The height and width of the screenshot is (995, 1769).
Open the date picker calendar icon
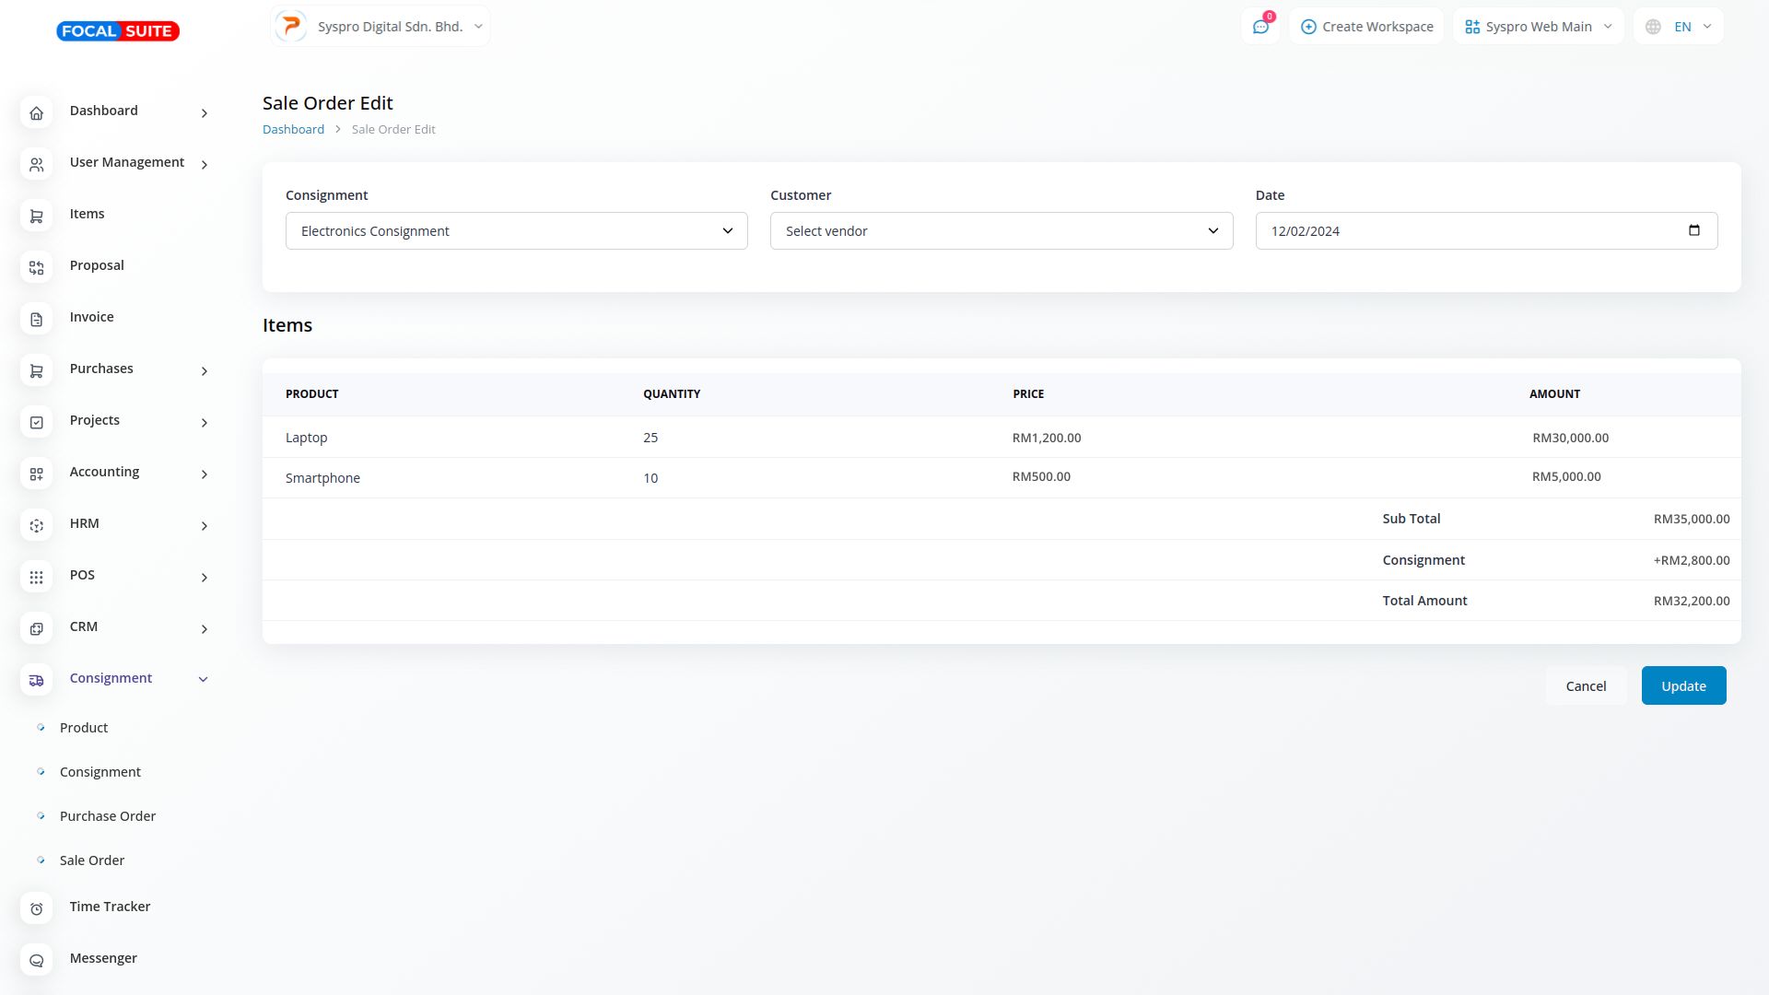point(1693,230)
